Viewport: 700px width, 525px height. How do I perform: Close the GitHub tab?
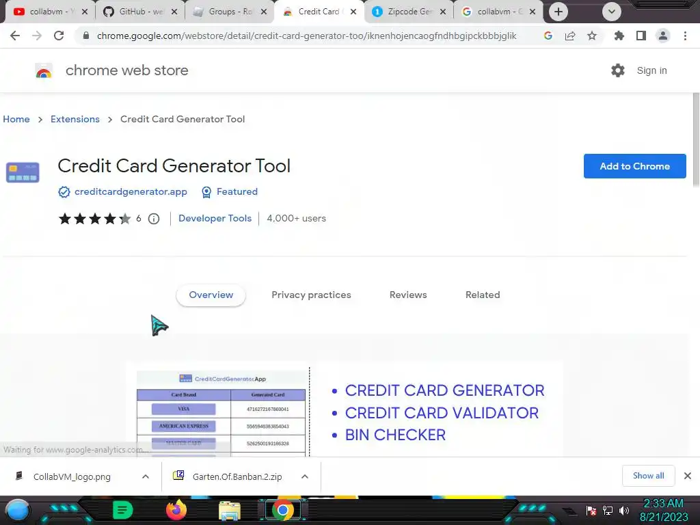(174, 12)
